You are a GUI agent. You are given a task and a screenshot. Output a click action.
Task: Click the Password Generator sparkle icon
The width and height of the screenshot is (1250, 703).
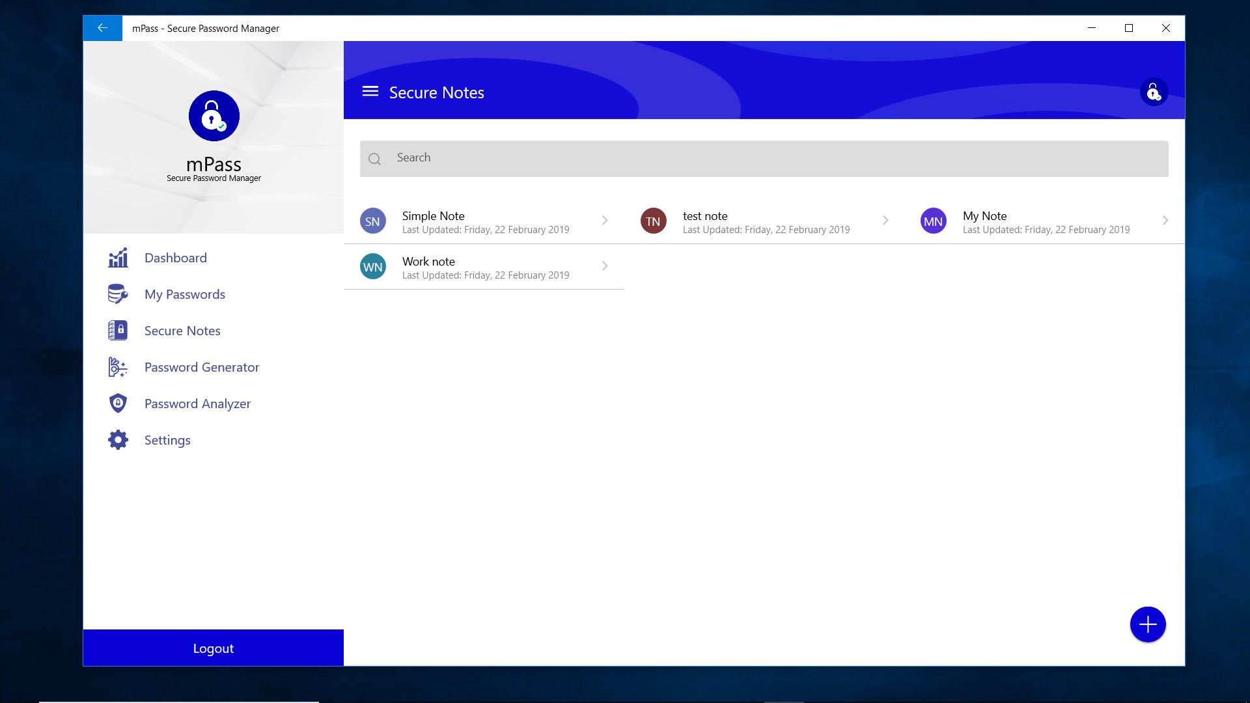click(x=118, y=367)
